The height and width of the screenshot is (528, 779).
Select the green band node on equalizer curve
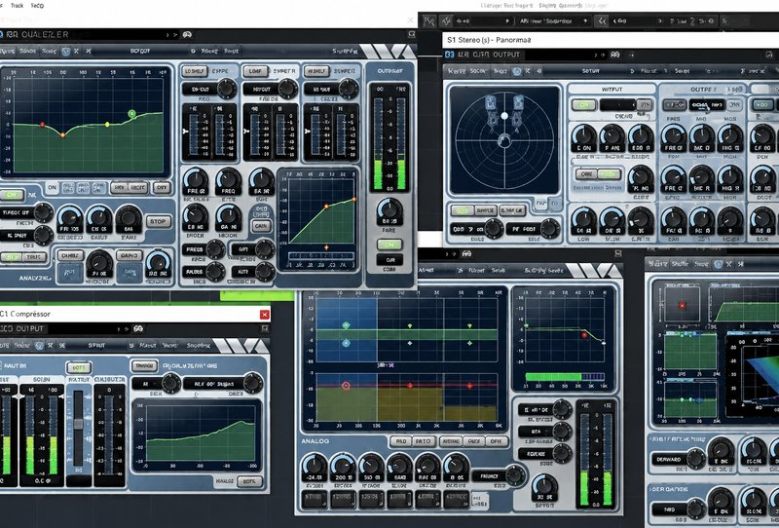coord(131,113)
